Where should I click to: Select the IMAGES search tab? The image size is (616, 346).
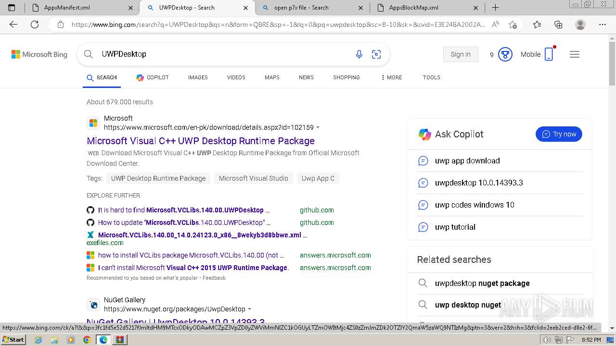coord(198,77)
